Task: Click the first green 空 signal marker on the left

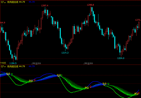Action: 12,74
